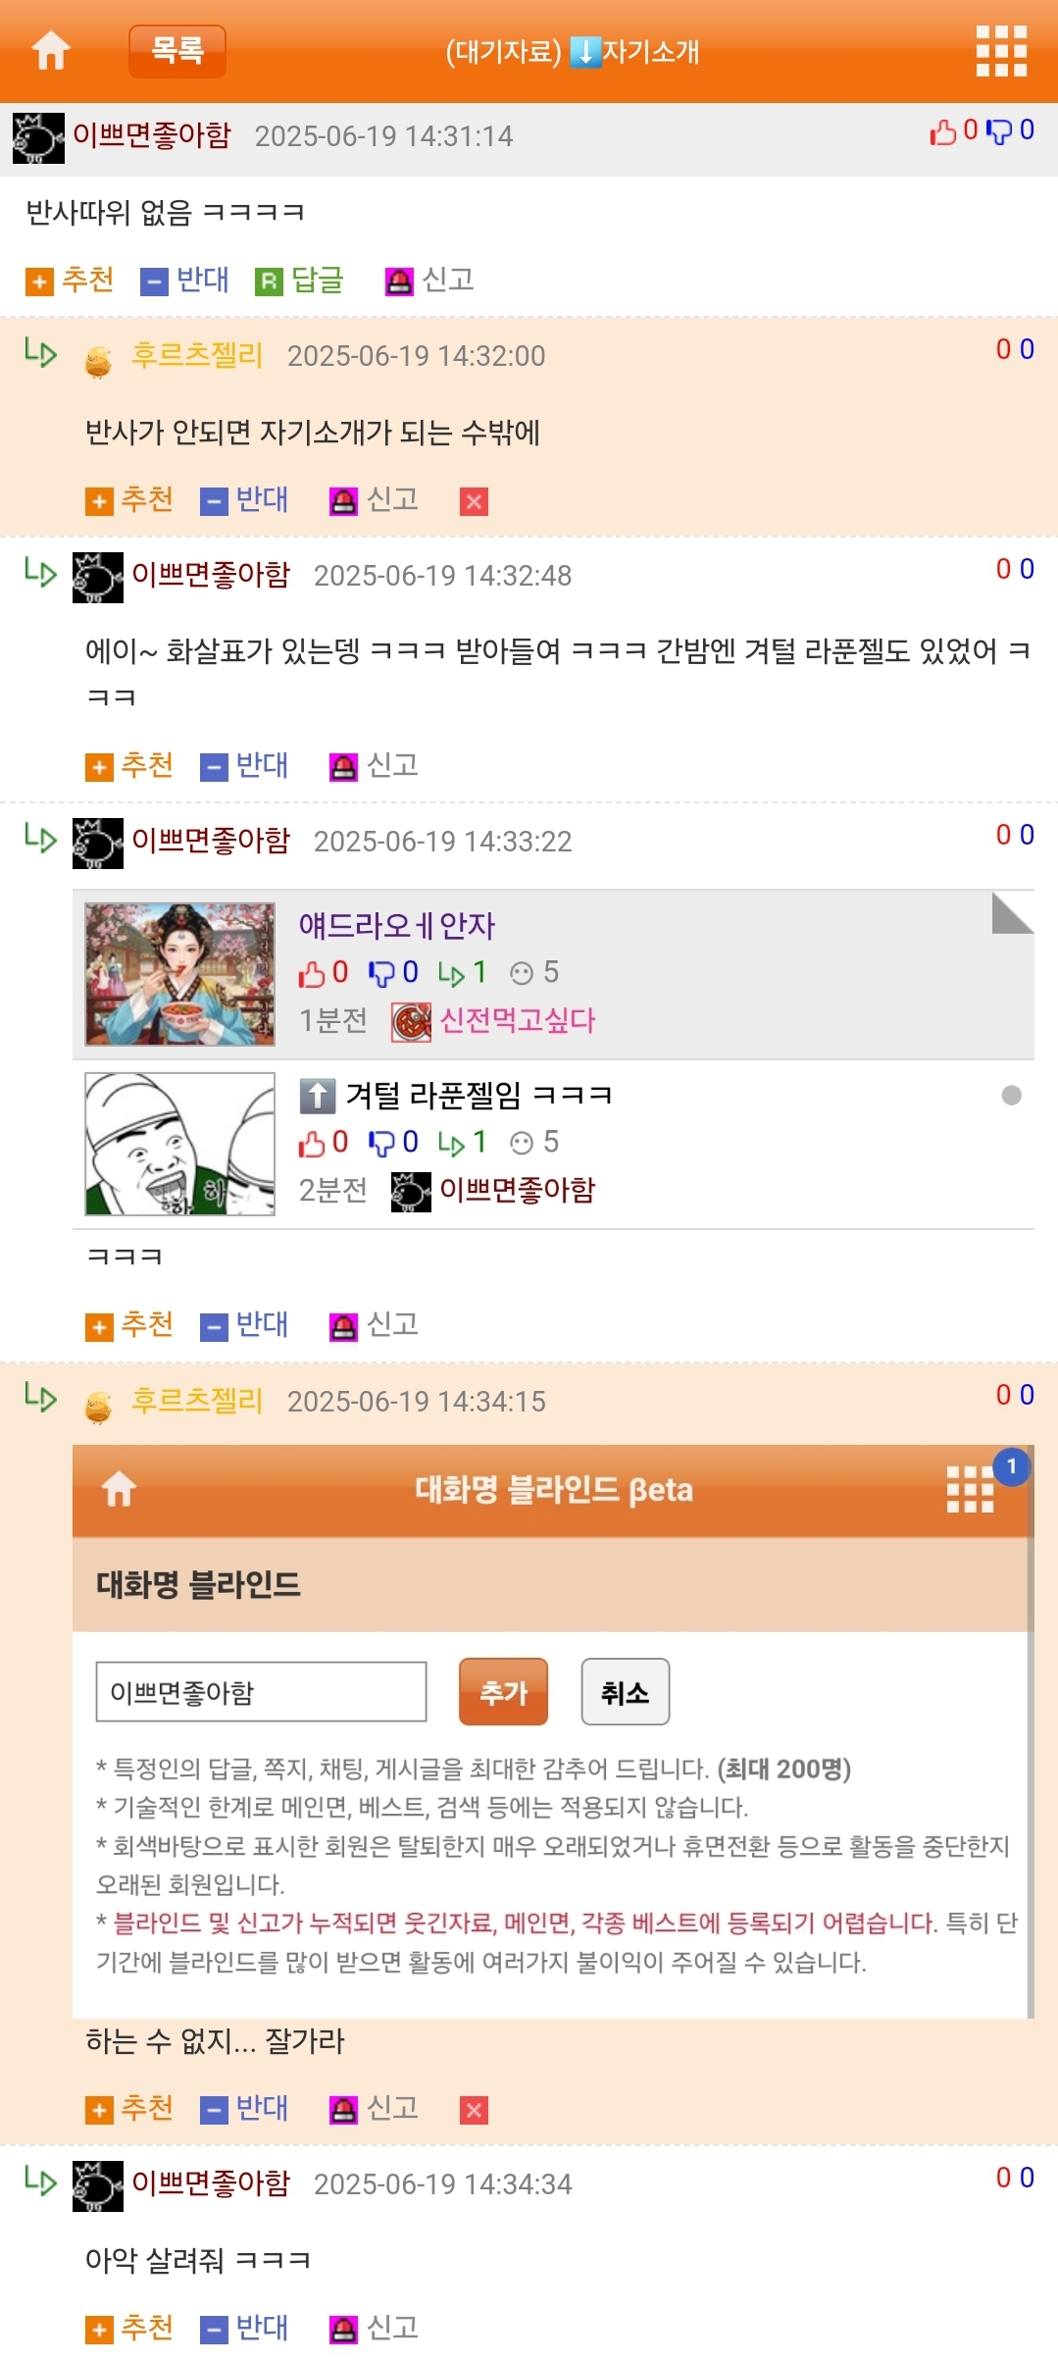This screenshot has height=2362, width=1058.
Task: Click 반대 under the 반사따위 없음 comment
Action: [x=184, y=281]
